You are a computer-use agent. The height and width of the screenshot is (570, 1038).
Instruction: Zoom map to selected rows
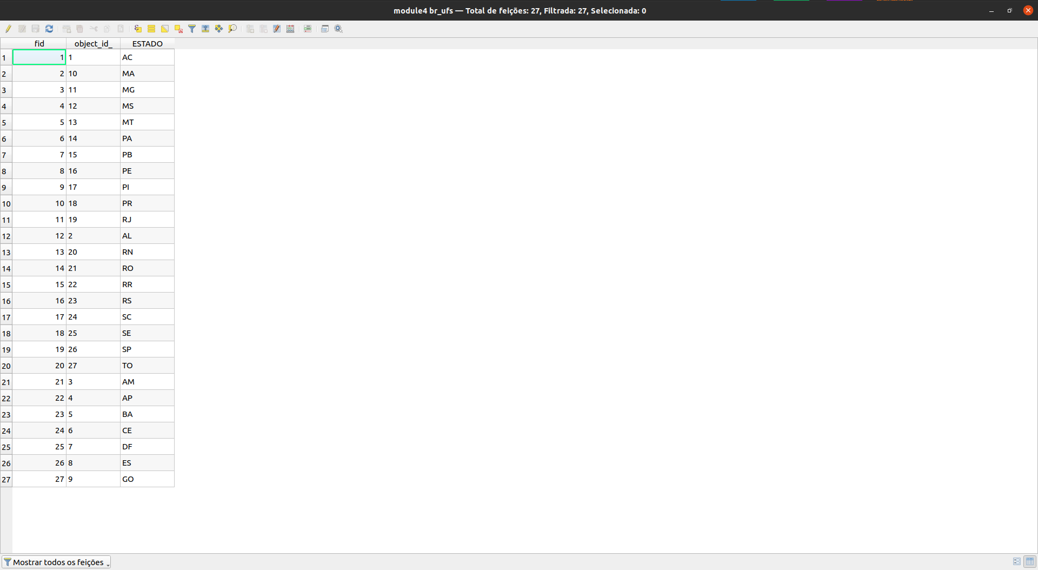(x=232, y=29)
